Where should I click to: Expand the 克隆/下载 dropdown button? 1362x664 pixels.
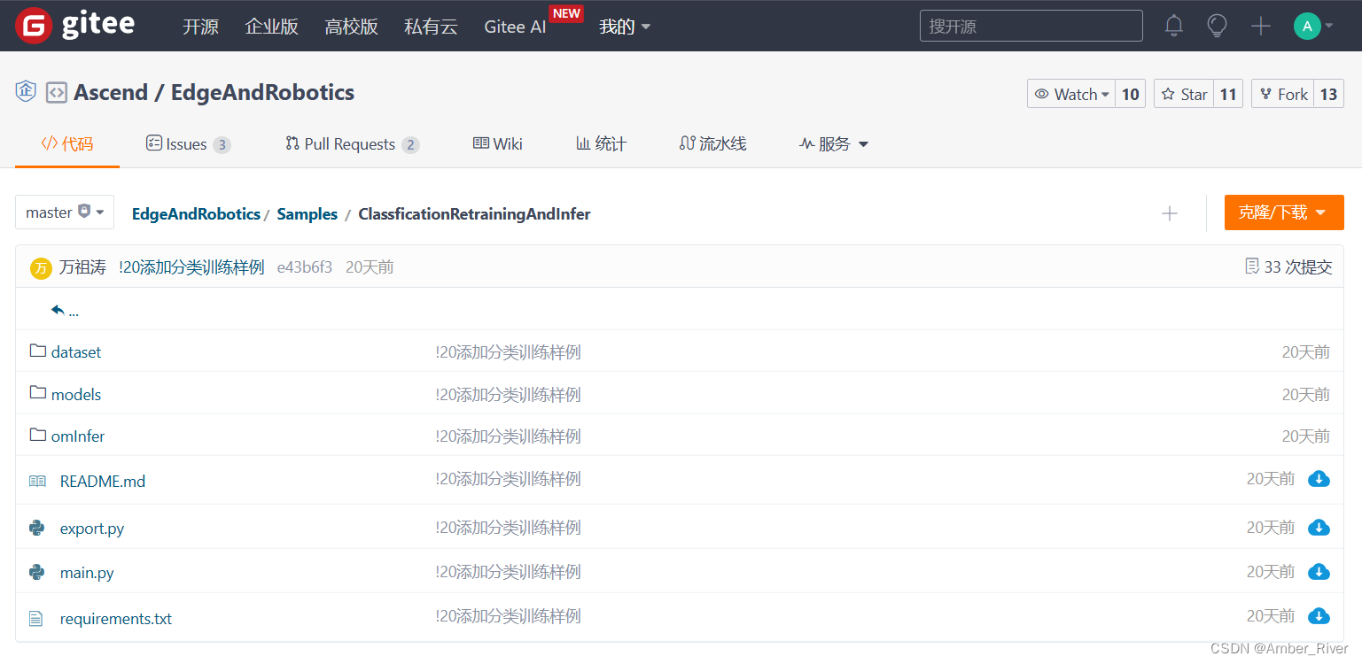click(x=1284, y=212)
